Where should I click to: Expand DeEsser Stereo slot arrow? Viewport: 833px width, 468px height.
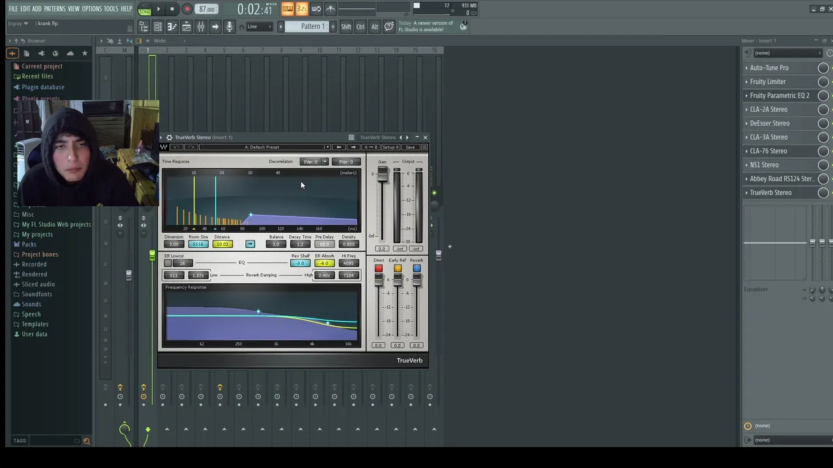pyautogui.click(x=746, y=123)
